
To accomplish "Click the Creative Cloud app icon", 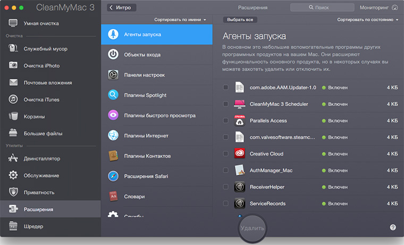I will [240, 153].
